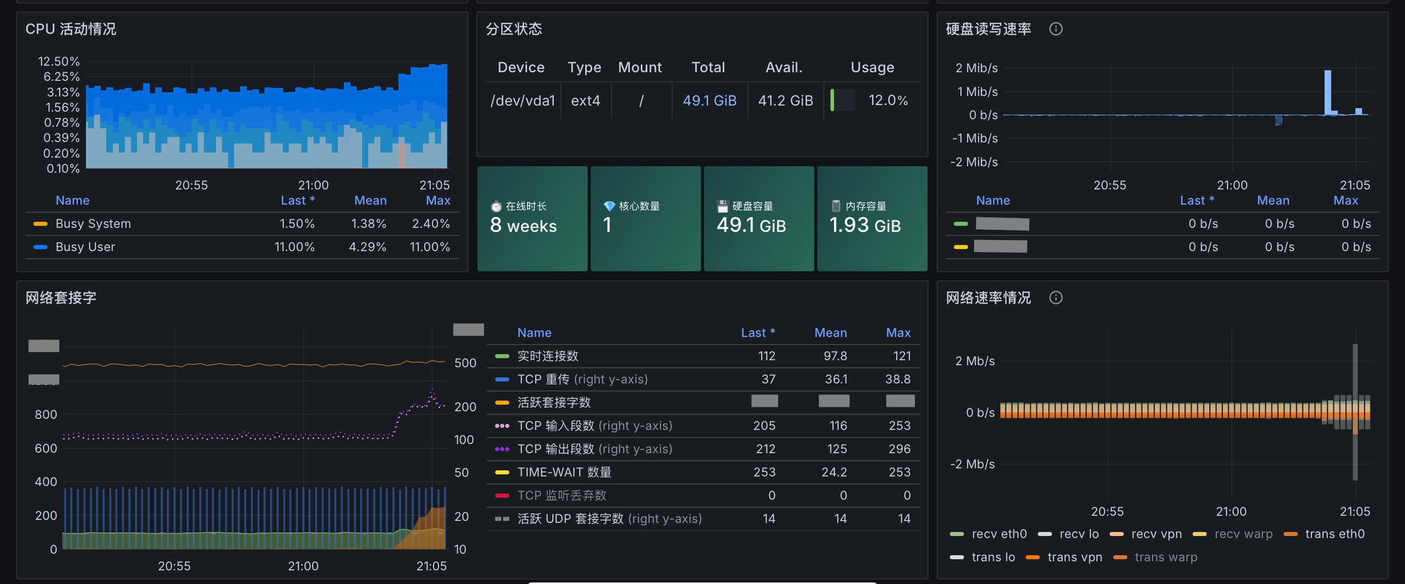Click the 8 weeks uptime stat card
Screen dimensions: 1405x584
(x=533, y=218)
